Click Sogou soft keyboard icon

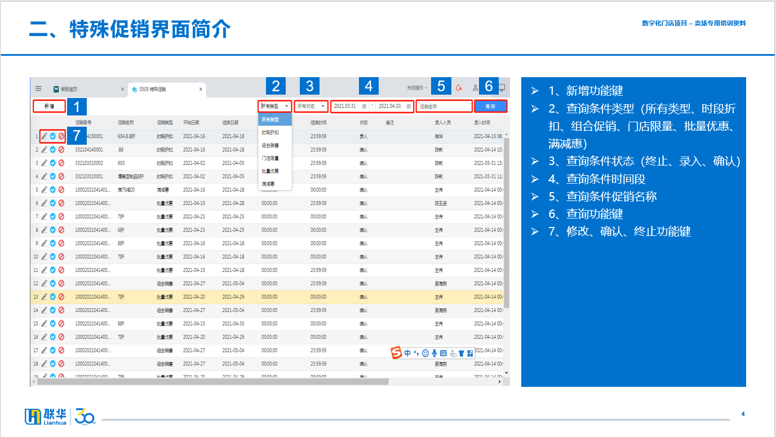click(443, 353)
